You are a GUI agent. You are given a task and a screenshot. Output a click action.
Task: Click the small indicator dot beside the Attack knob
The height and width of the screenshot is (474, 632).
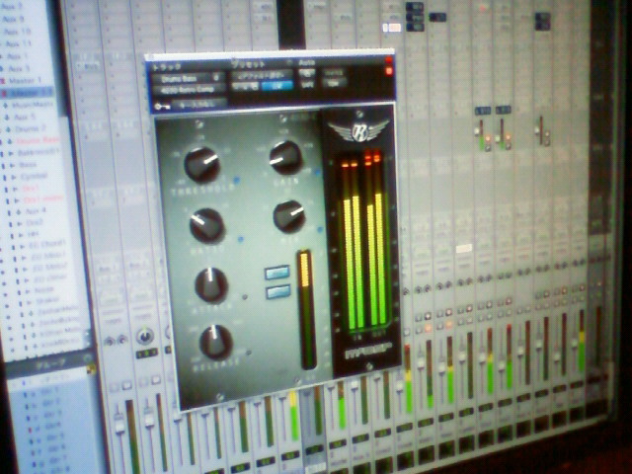244,297
